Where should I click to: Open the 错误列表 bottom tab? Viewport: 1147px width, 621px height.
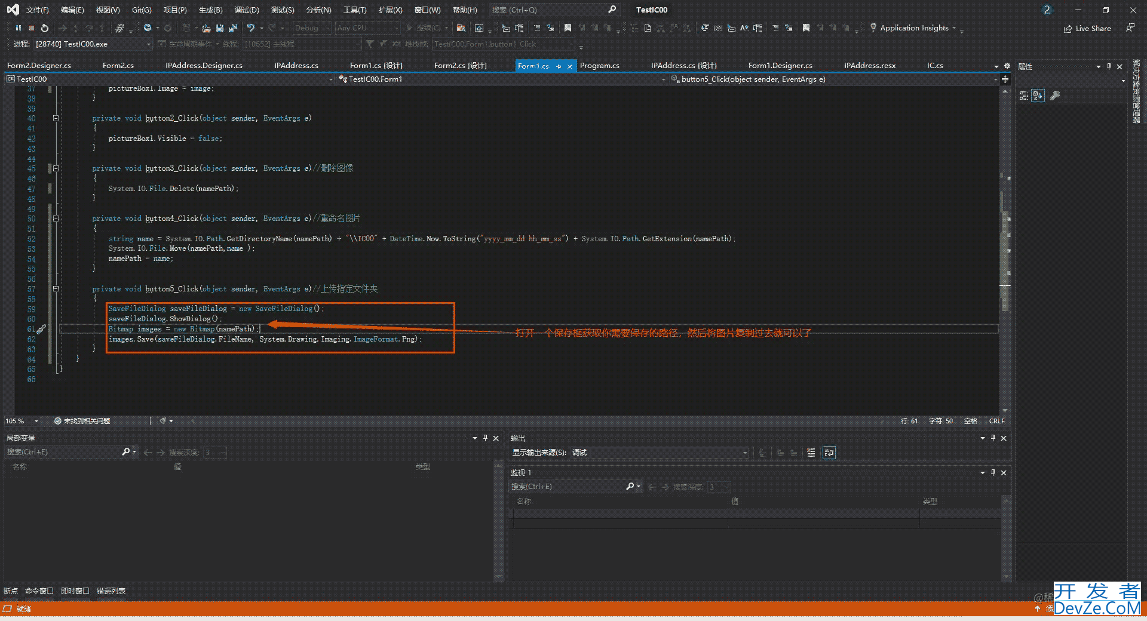[x=111, y=591]
